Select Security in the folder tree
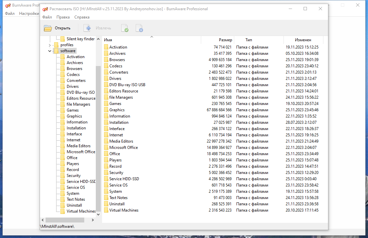368x238 pixels. click(73, 176)
